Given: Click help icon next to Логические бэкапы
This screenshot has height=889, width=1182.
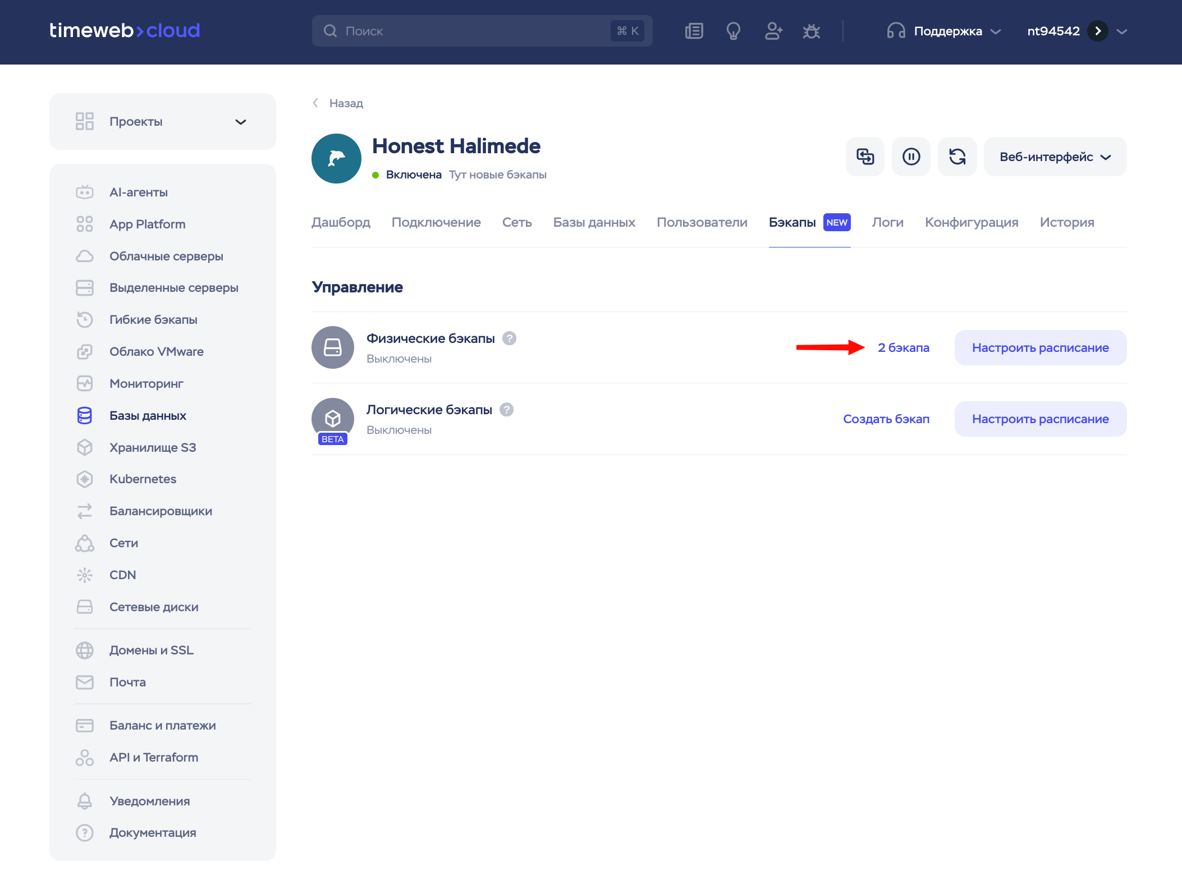Looking at the screenshot, I should 507,410.
